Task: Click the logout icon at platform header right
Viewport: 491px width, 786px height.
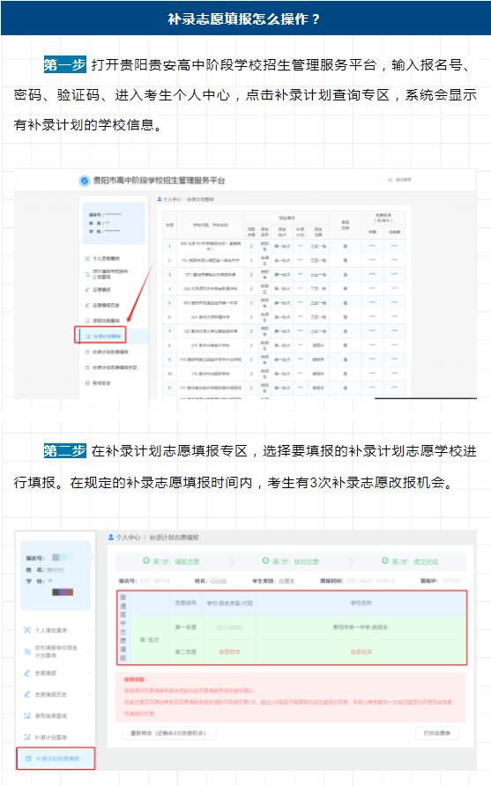Action: (390, 180)
